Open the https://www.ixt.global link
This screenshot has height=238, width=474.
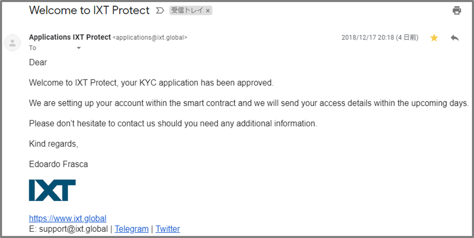point(68,219)
